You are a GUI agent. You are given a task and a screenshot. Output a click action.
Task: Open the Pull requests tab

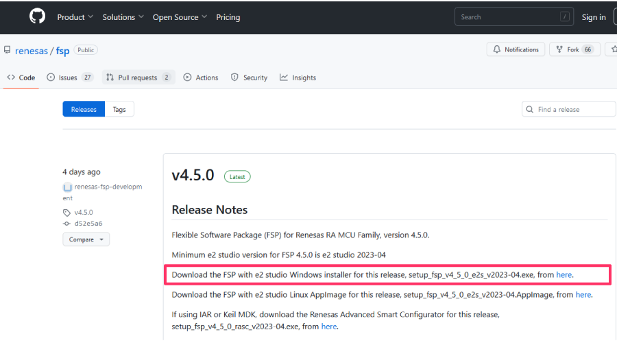[138, 78]
